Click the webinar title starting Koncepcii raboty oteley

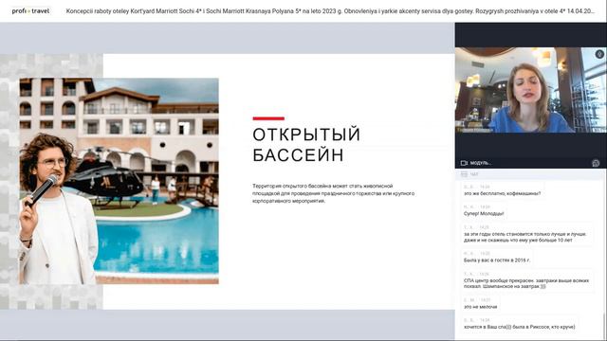330,11
